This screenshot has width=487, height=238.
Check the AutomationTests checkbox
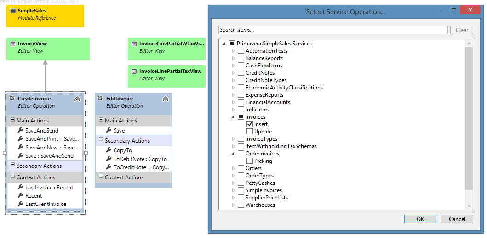click(x=241, y=51)
